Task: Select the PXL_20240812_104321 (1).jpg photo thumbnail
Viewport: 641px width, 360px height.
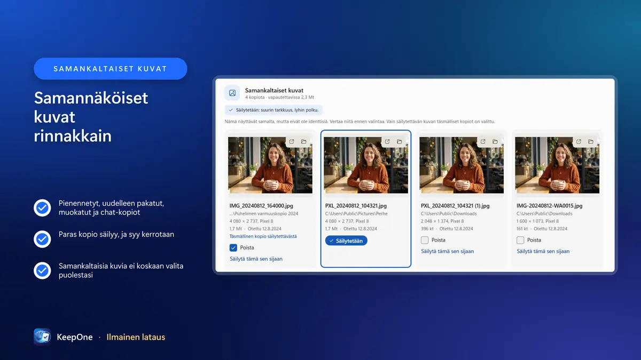Action: (462, 165)
